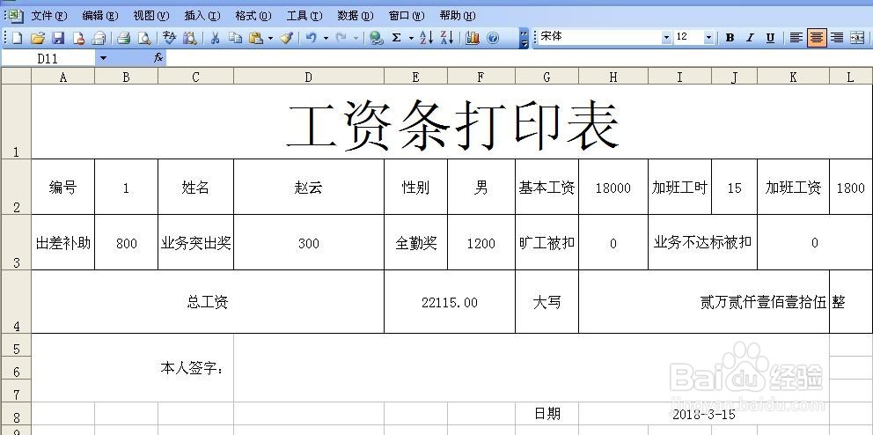873x435 pixels.
Task: Open the 数据(D) menu
Action: [356, 16]
